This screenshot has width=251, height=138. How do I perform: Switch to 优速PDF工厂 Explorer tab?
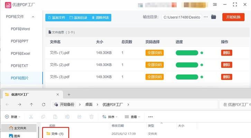pos(32,95)
